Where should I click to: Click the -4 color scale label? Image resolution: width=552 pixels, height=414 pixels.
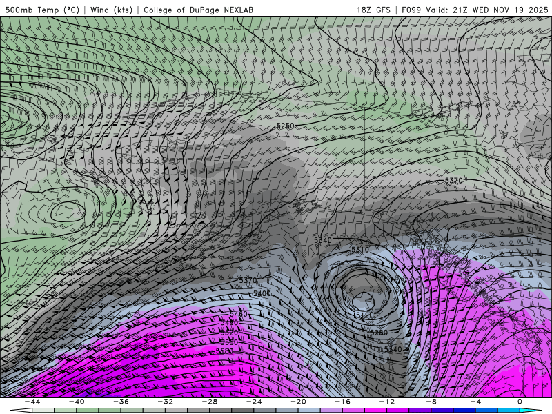[475, 402]
